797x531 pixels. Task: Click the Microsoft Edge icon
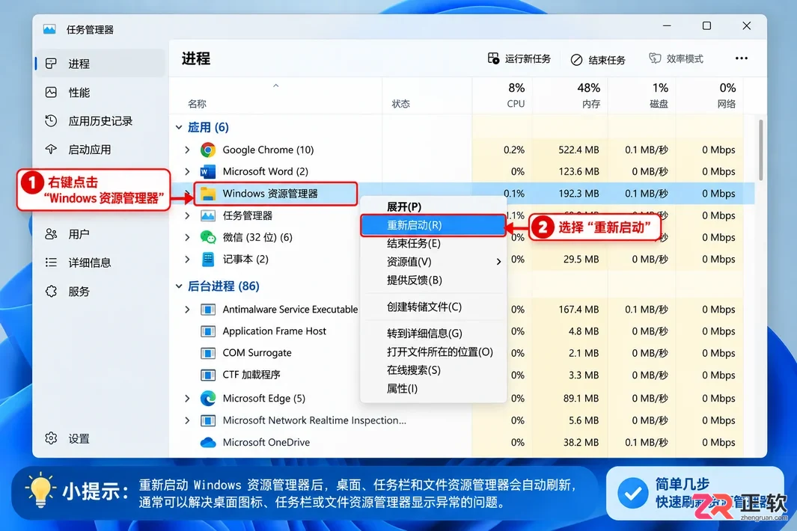click(x=208, y=399)
